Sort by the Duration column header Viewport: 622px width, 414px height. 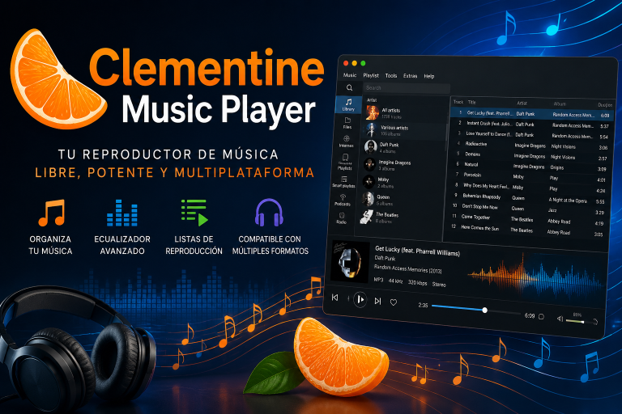pos(605,105)
